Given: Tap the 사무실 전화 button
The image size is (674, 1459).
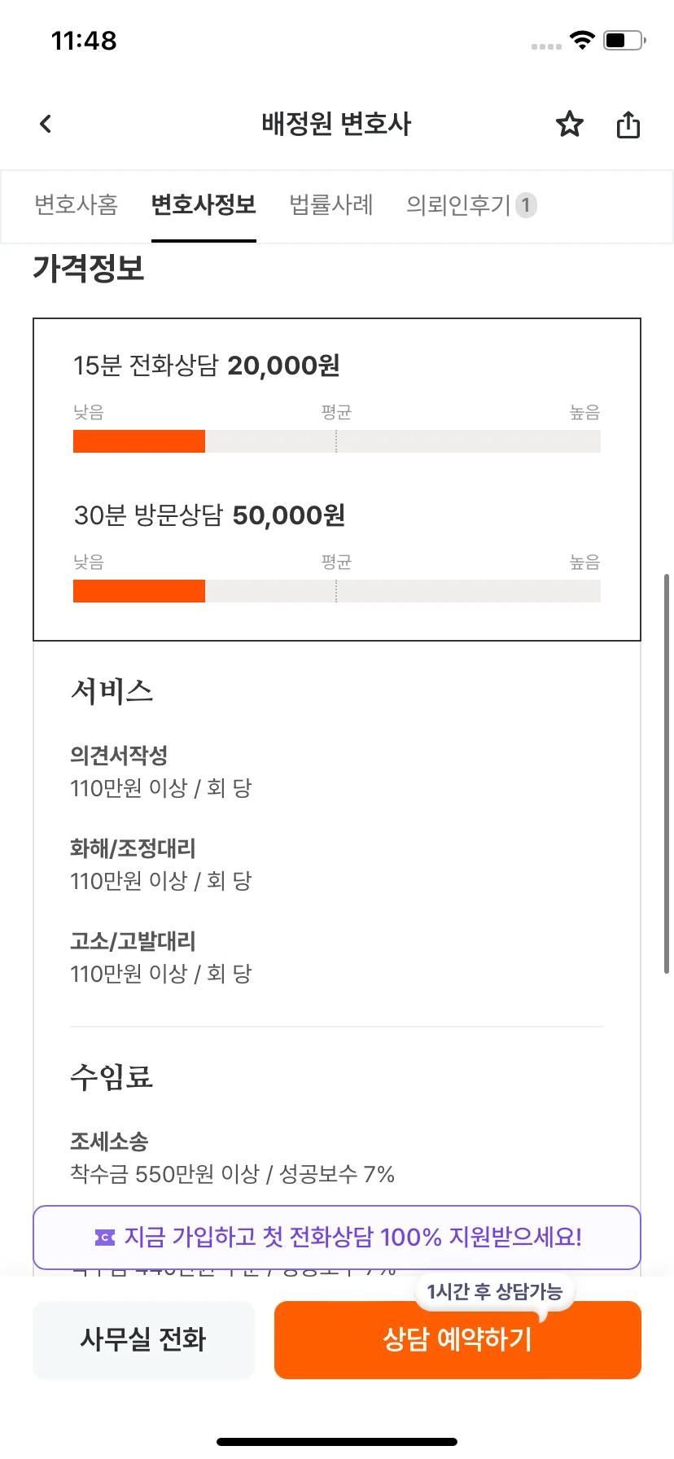Looking at the screenshot, I should [143, 1339].
